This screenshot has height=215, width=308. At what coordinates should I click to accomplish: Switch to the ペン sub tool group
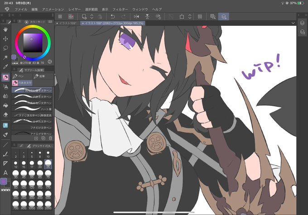(x=21, y=76)
